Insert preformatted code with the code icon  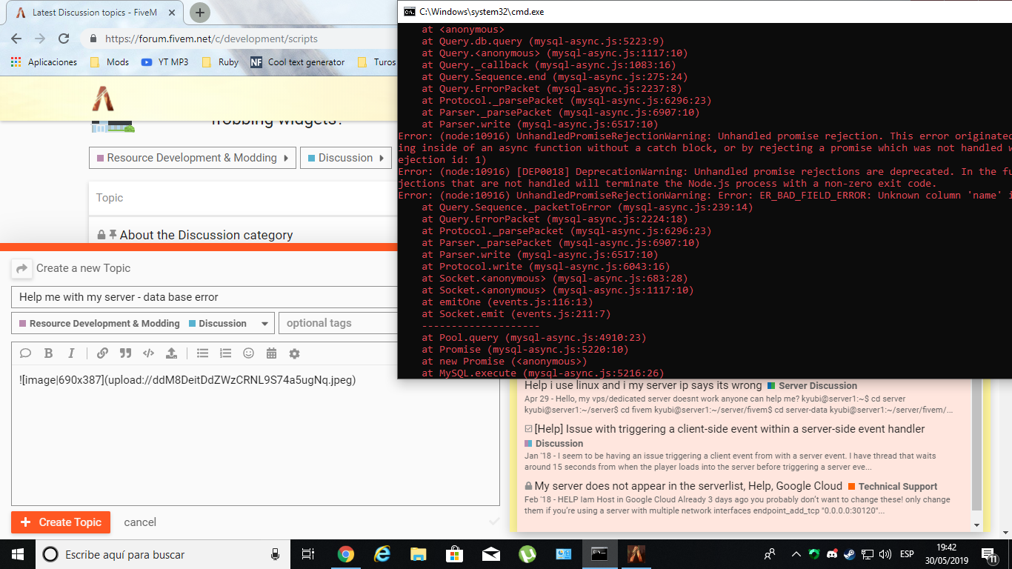[x=148, y=353]
